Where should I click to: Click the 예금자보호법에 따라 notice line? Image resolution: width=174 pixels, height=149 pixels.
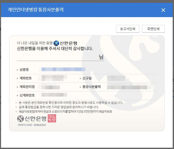pos(65,111)
